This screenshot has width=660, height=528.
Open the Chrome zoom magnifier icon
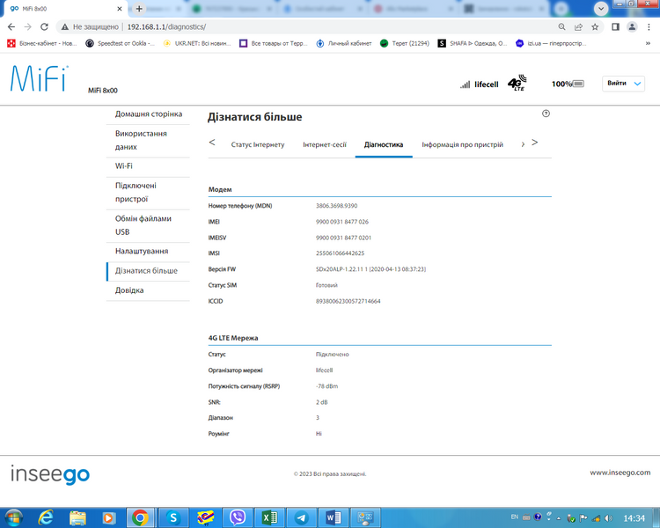coord(561,27)
